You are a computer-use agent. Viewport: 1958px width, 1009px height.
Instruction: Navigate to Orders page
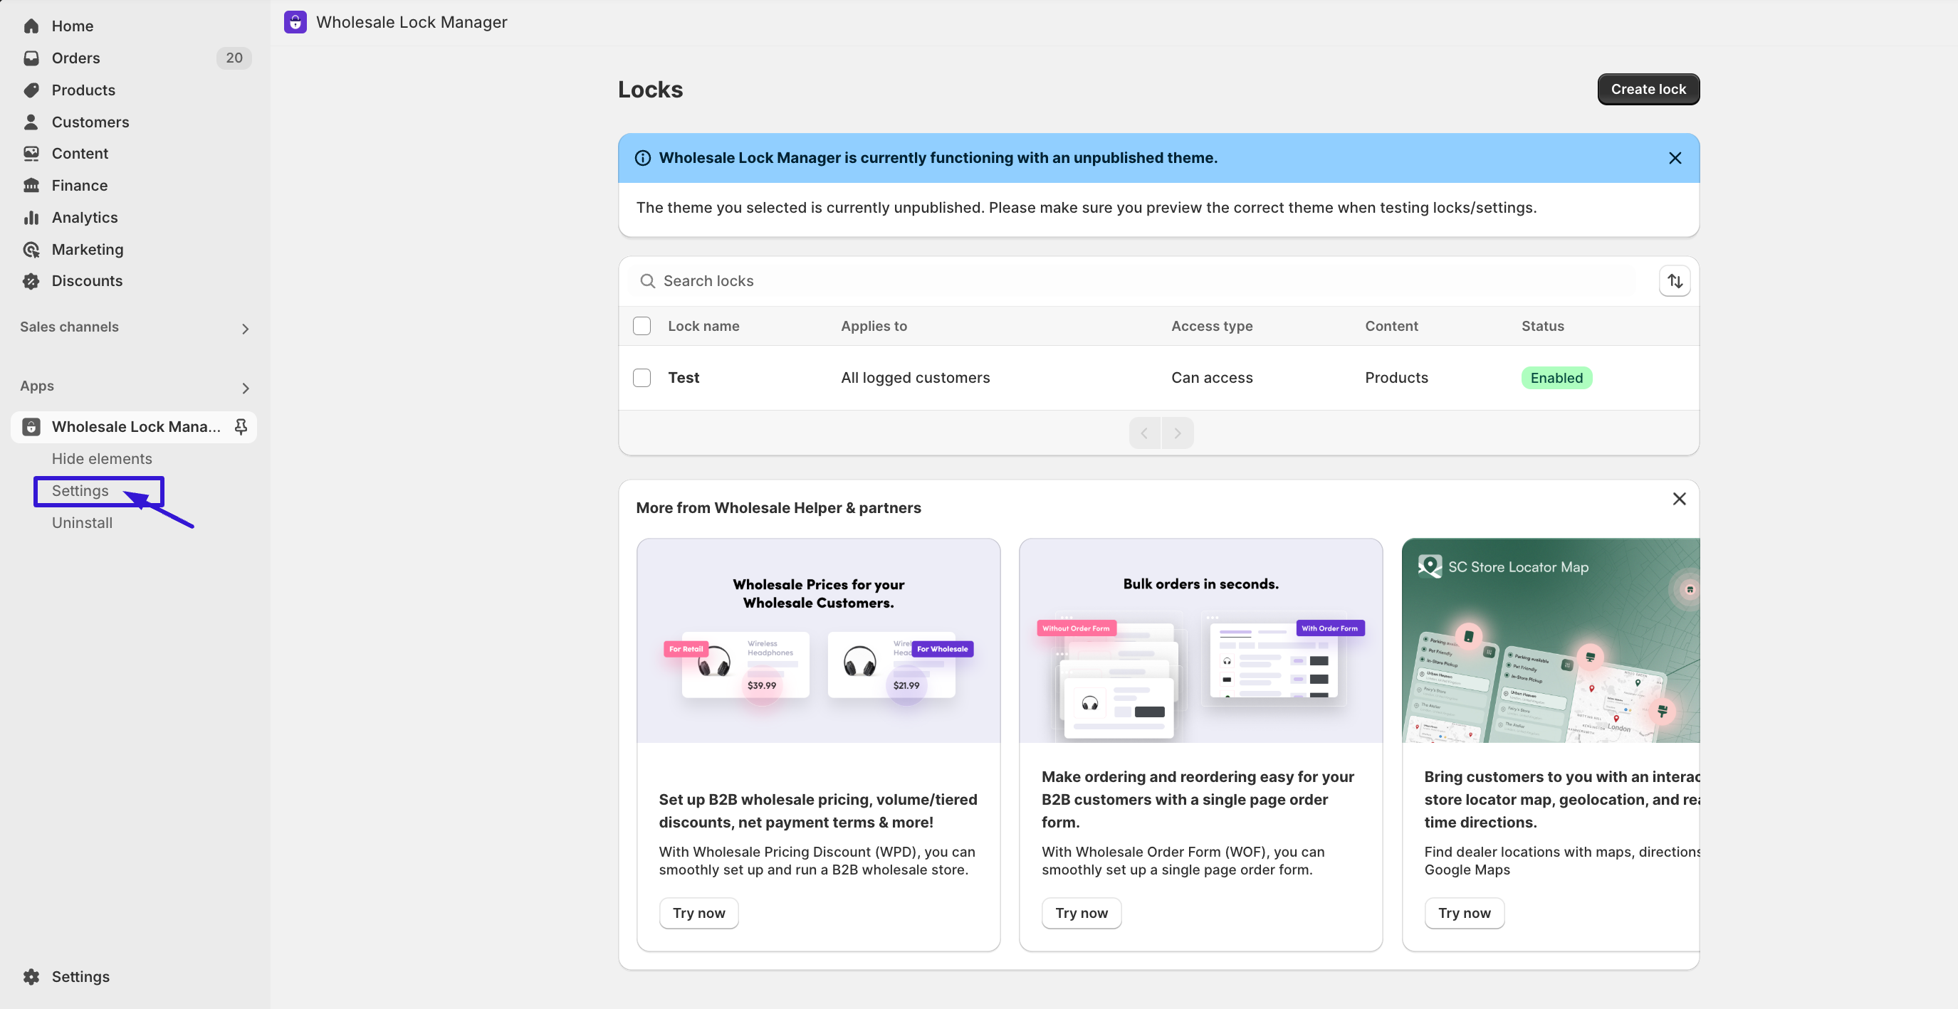(76, 58)
